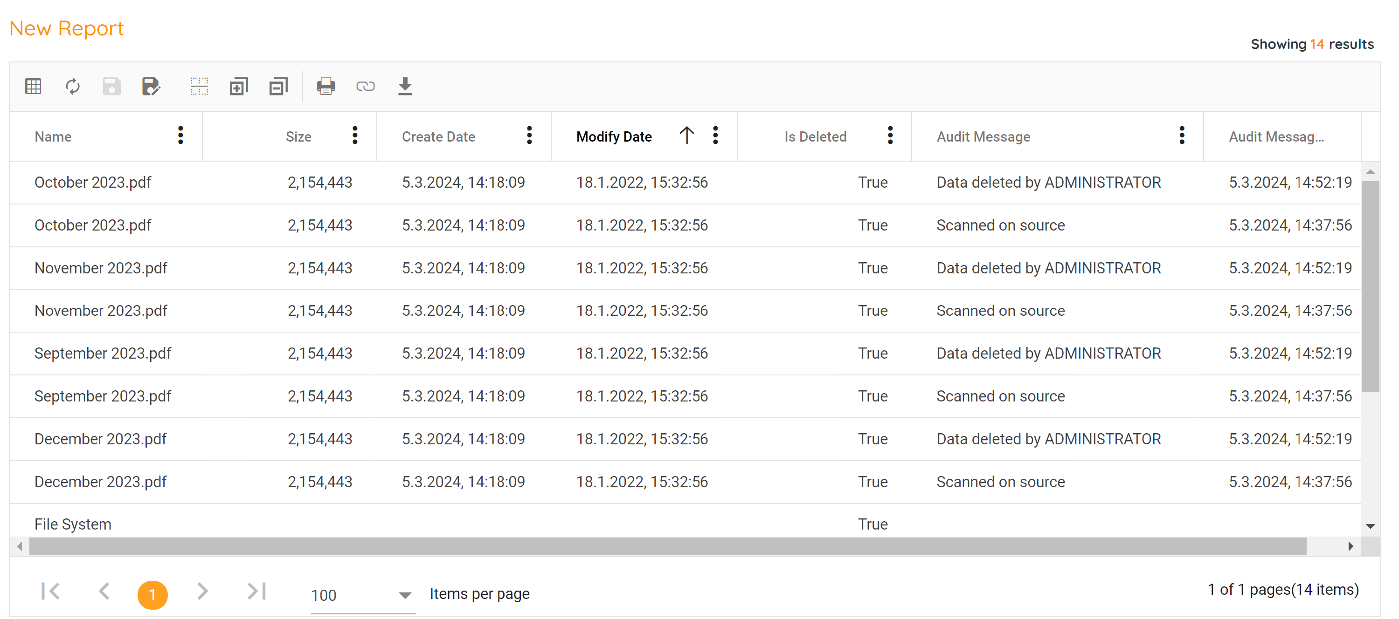Image resolution: width=1399 pixels, height=619 pixels.
Task: Print the report with printer icon
Action: tap(326, 86)
